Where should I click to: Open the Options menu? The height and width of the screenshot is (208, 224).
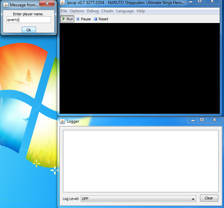(77, 11)
